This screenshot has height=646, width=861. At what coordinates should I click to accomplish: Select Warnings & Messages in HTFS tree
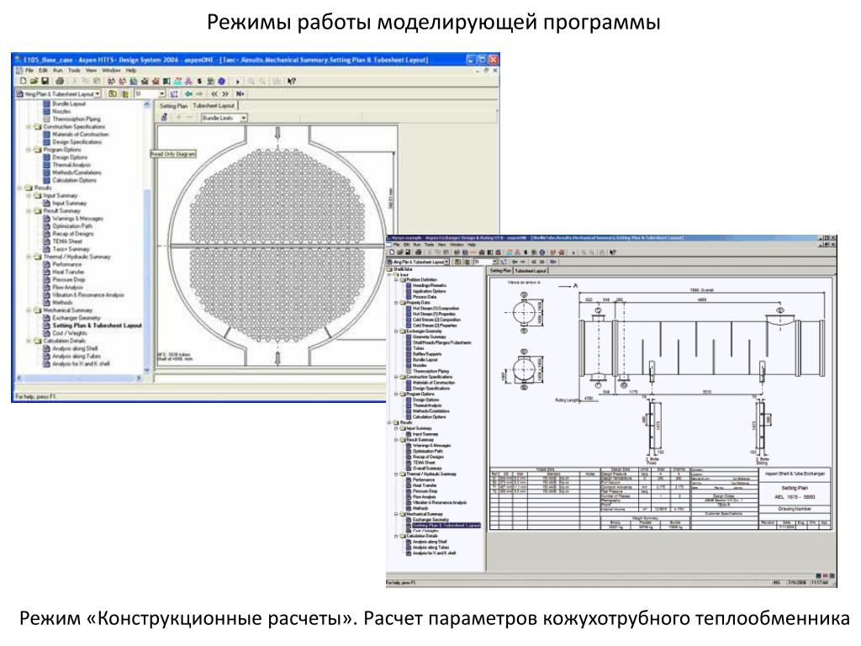pyautogui.click(x=77, y=218)
